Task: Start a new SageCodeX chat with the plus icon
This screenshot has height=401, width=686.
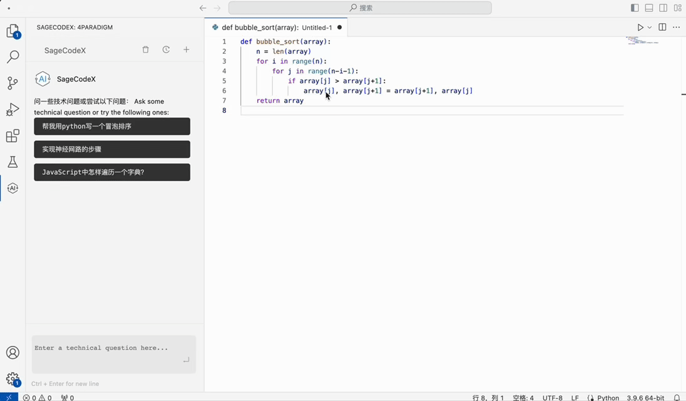Action: (187, 49)
